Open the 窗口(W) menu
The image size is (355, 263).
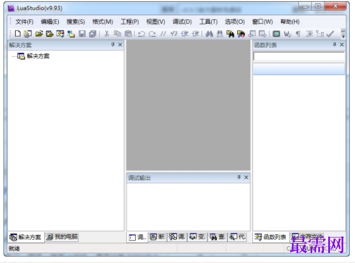[262, 22]
